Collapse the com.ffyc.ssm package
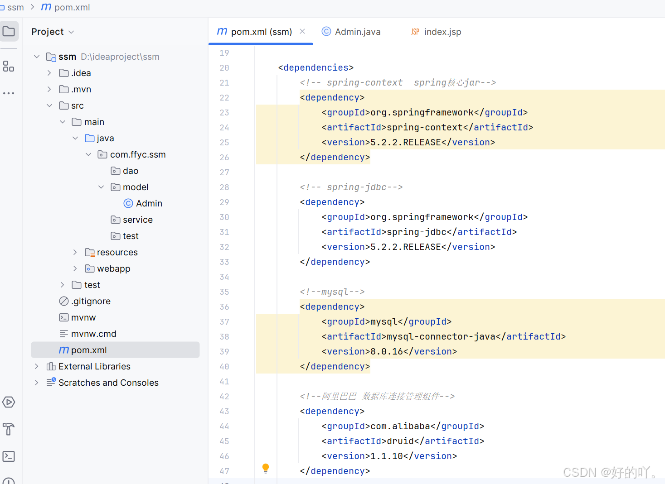 (x=88, y=154)
